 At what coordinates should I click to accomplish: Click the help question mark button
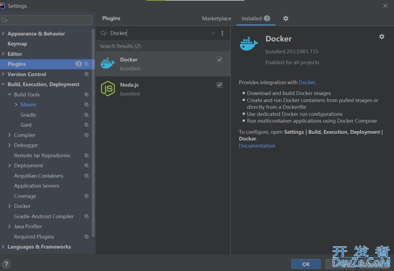click(x=6, y=264)
